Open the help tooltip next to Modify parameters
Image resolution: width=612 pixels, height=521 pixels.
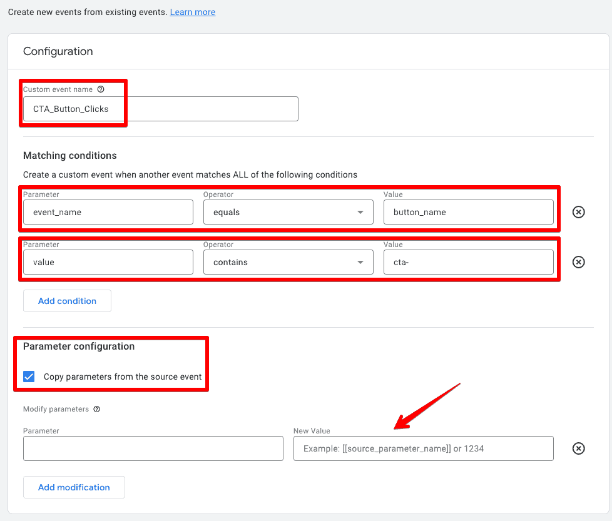coord(96,409)
